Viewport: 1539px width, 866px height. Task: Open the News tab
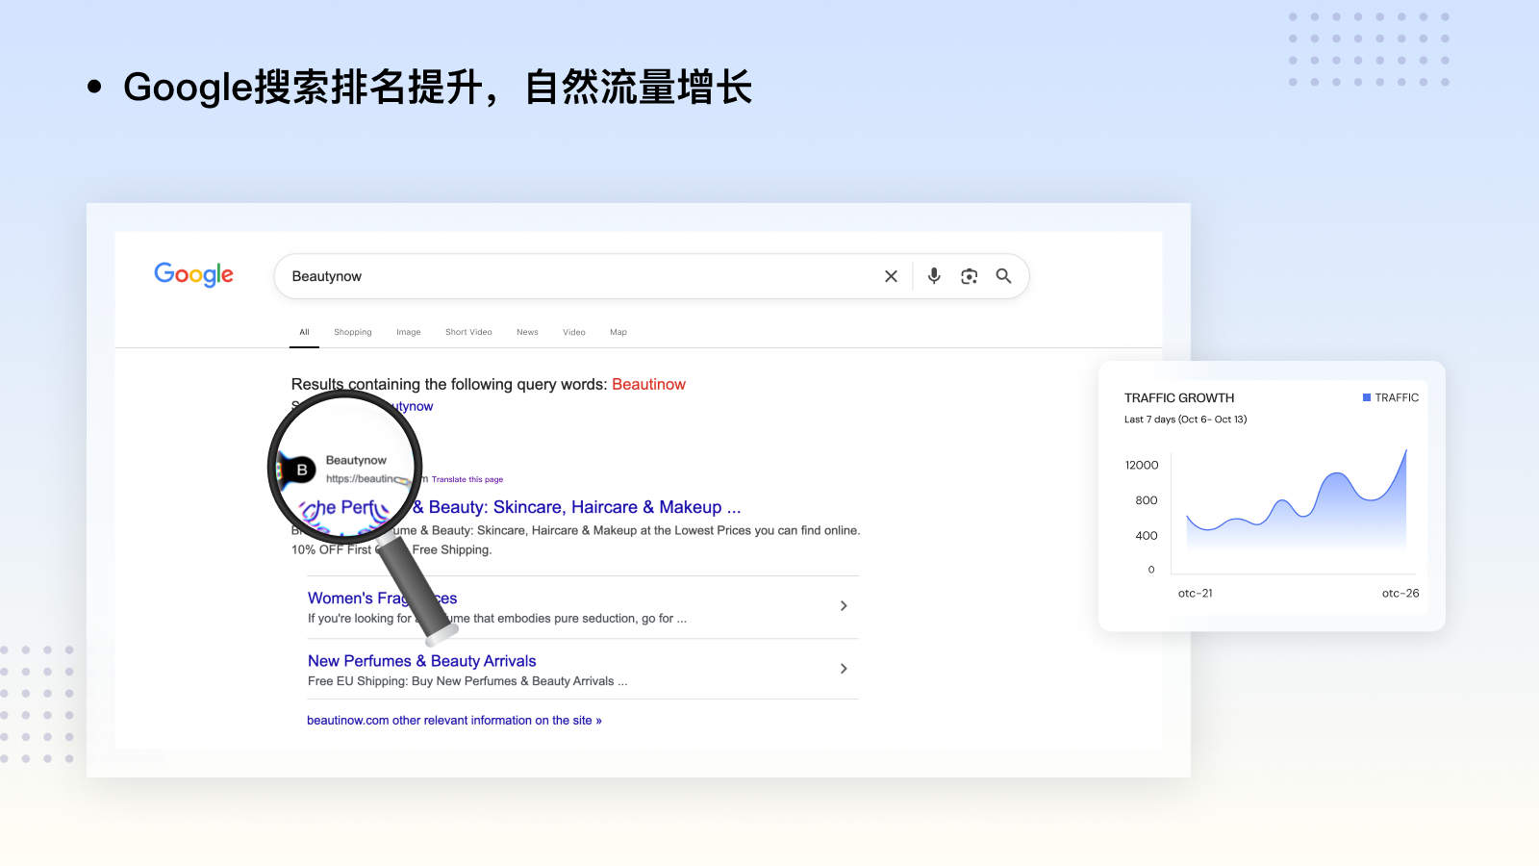click(527, 332)
